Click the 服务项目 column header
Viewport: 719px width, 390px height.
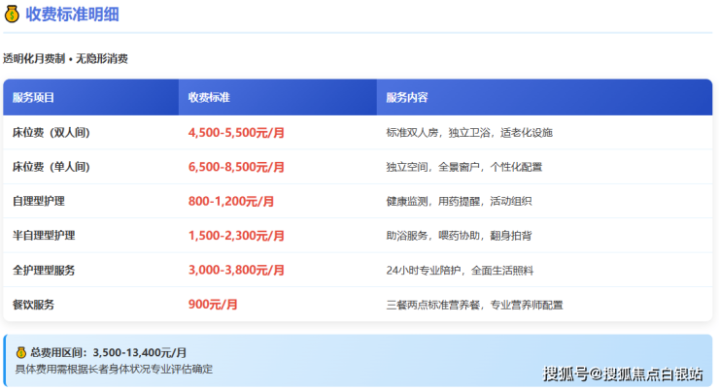(x=33, y=98)
